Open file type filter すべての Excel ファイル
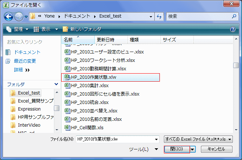Viewport: 242px width, 160px height. point(198,139)
